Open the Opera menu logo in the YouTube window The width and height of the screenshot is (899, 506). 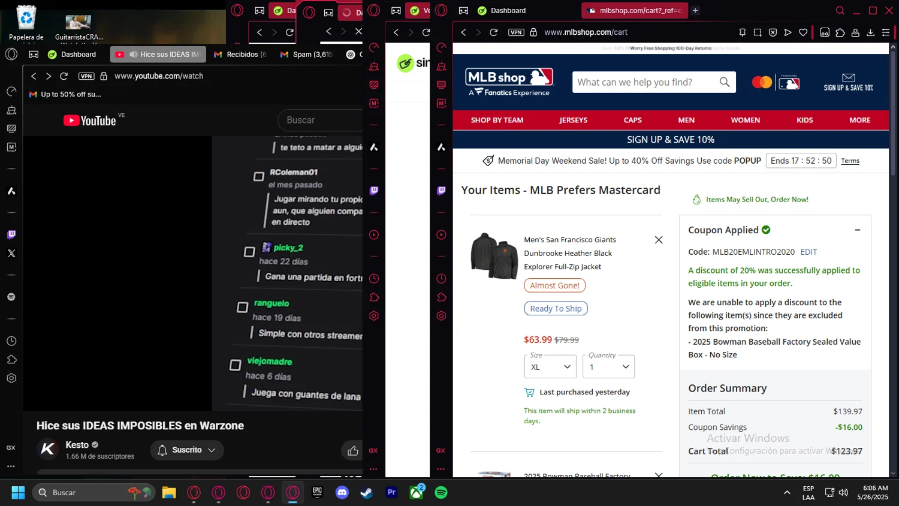(11, 54)
